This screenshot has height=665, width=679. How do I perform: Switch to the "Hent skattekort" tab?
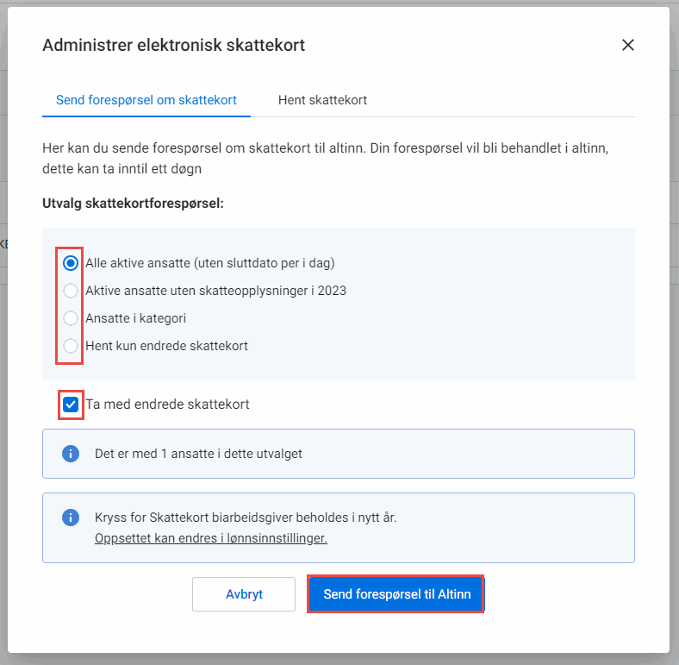click(322, 100)
